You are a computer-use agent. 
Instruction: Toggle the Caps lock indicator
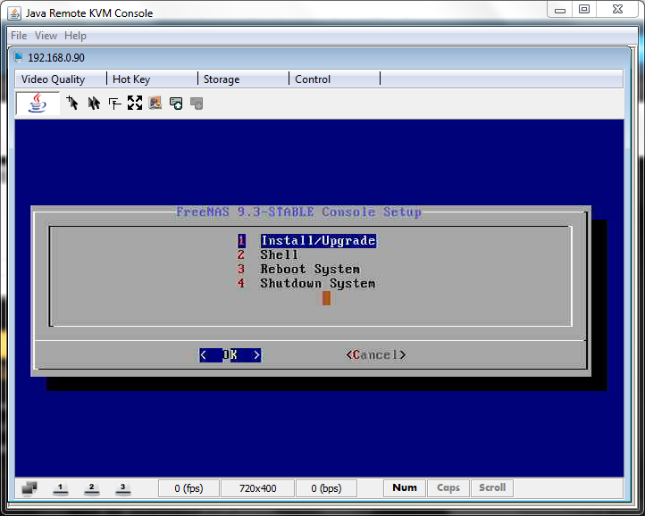pos(448,488)
